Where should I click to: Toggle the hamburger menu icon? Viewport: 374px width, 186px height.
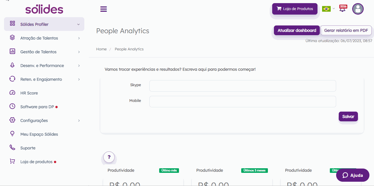click(104, 9)
